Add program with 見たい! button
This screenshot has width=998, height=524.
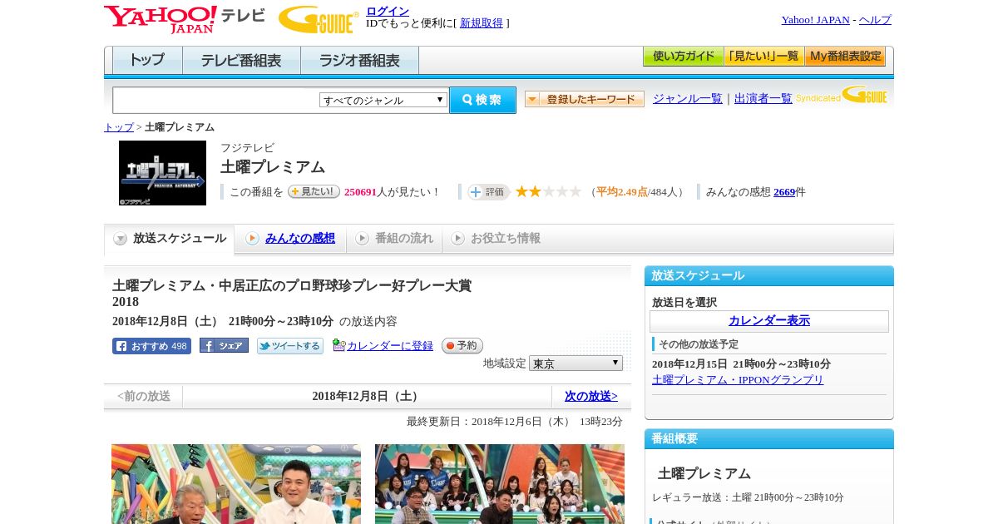[x=314, y=191]
